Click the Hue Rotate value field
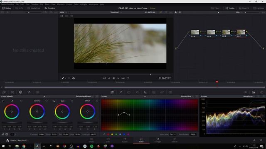 [193, 135]
